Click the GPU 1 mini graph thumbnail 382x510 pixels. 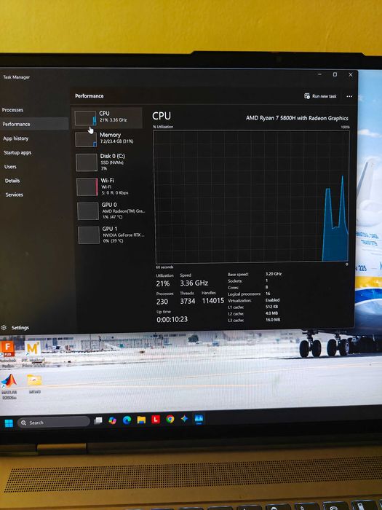89,235
